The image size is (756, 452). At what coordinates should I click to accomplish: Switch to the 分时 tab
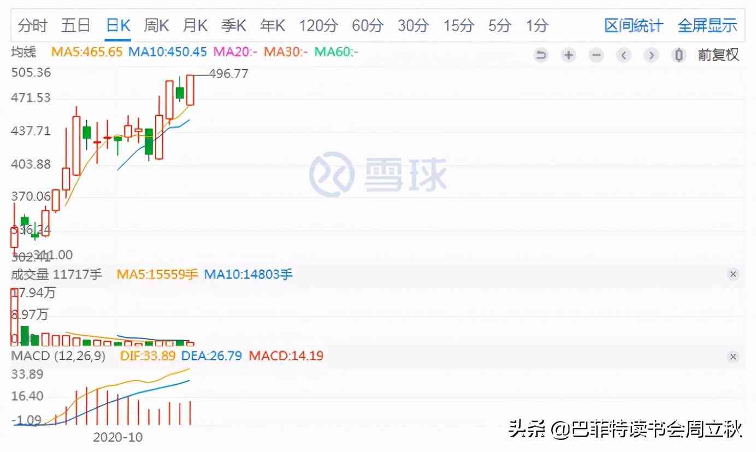32,25
